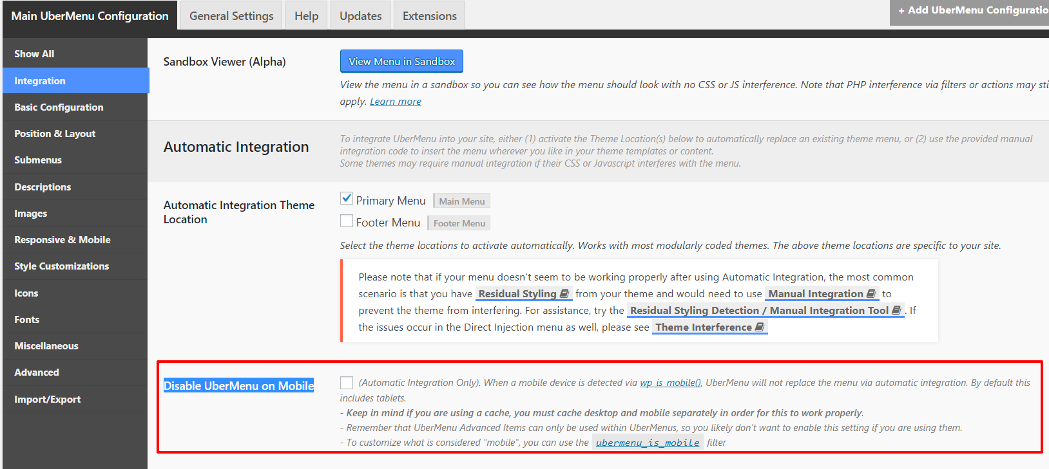Open Basic Configuration section
This screenshot has width=1049, height=469.
(x=75, y=107)
